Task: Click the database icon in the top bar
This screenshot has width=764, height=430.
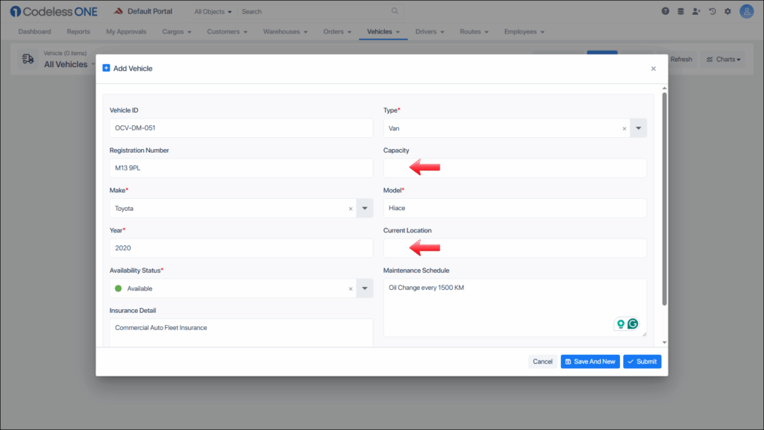Action: pos(680,10)
